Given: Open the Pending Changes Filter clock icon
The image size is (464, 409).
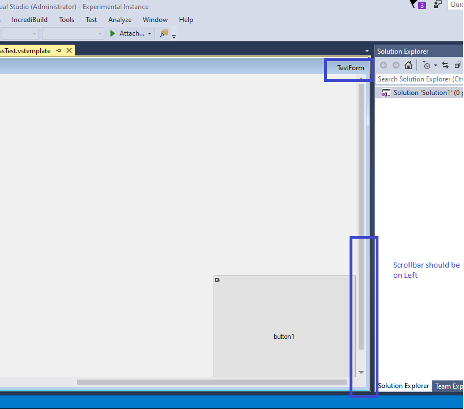Looking at the screenshot, I should (x=427, y=65).
